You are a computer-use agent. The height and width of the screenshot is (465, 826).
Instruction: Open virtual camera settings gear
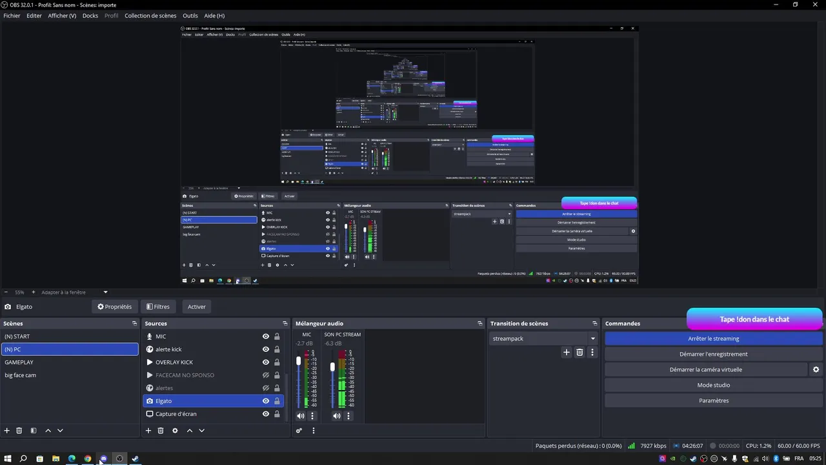(816, 369)
